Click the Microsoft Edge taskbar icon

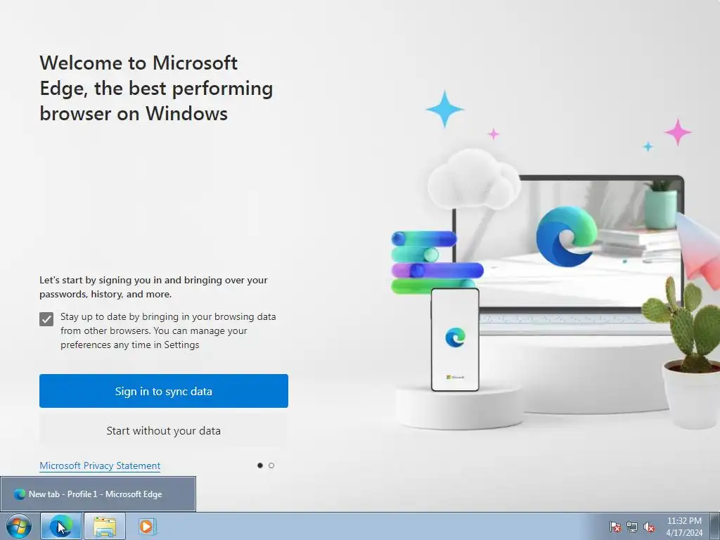click(61, 526)
